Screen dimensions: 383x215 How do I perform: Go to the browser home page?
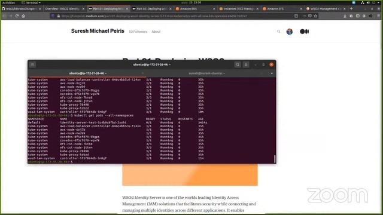click(x=23, y=16)
